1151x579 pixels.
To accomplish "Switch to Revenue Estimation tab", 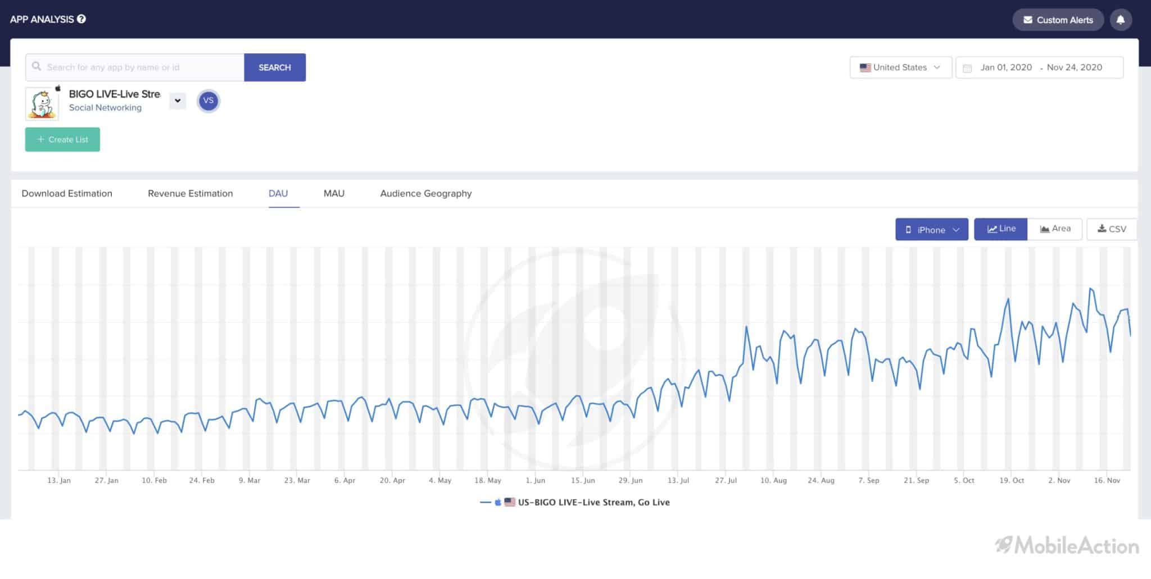I will tap(191, 193).
